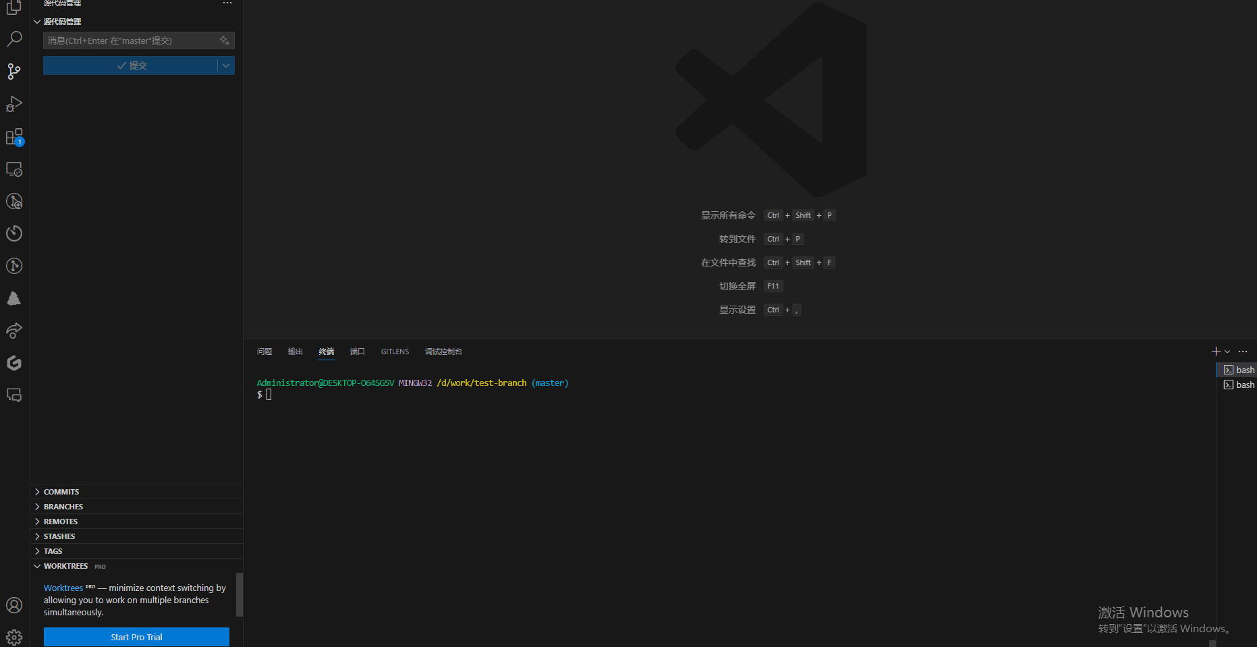Open the Search view in activity bar
Viewport: 1257px width, 647px height.
coord(14,38)
